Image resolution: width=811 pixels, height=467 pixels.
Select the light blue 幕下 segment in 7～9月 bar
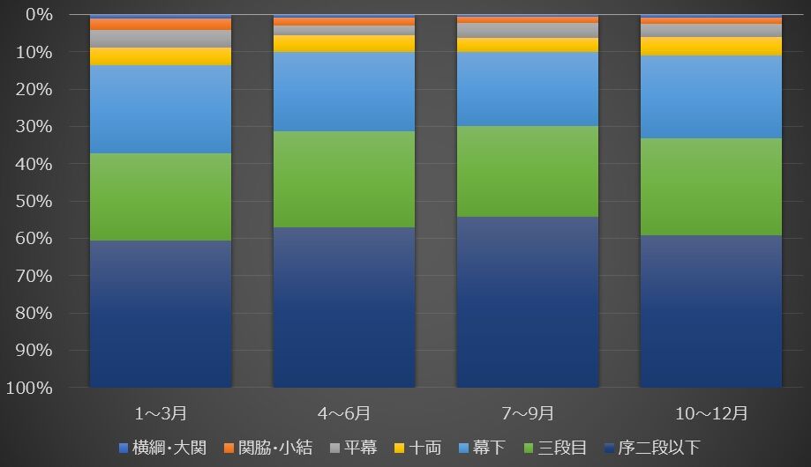[528, 89]
